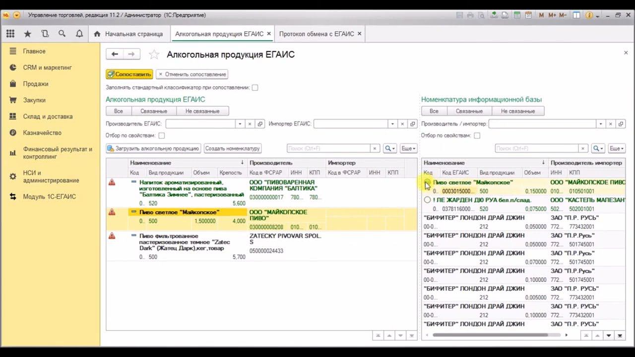Open Favorites star in the top panel
Screen dimensions: 635x357
28,34
